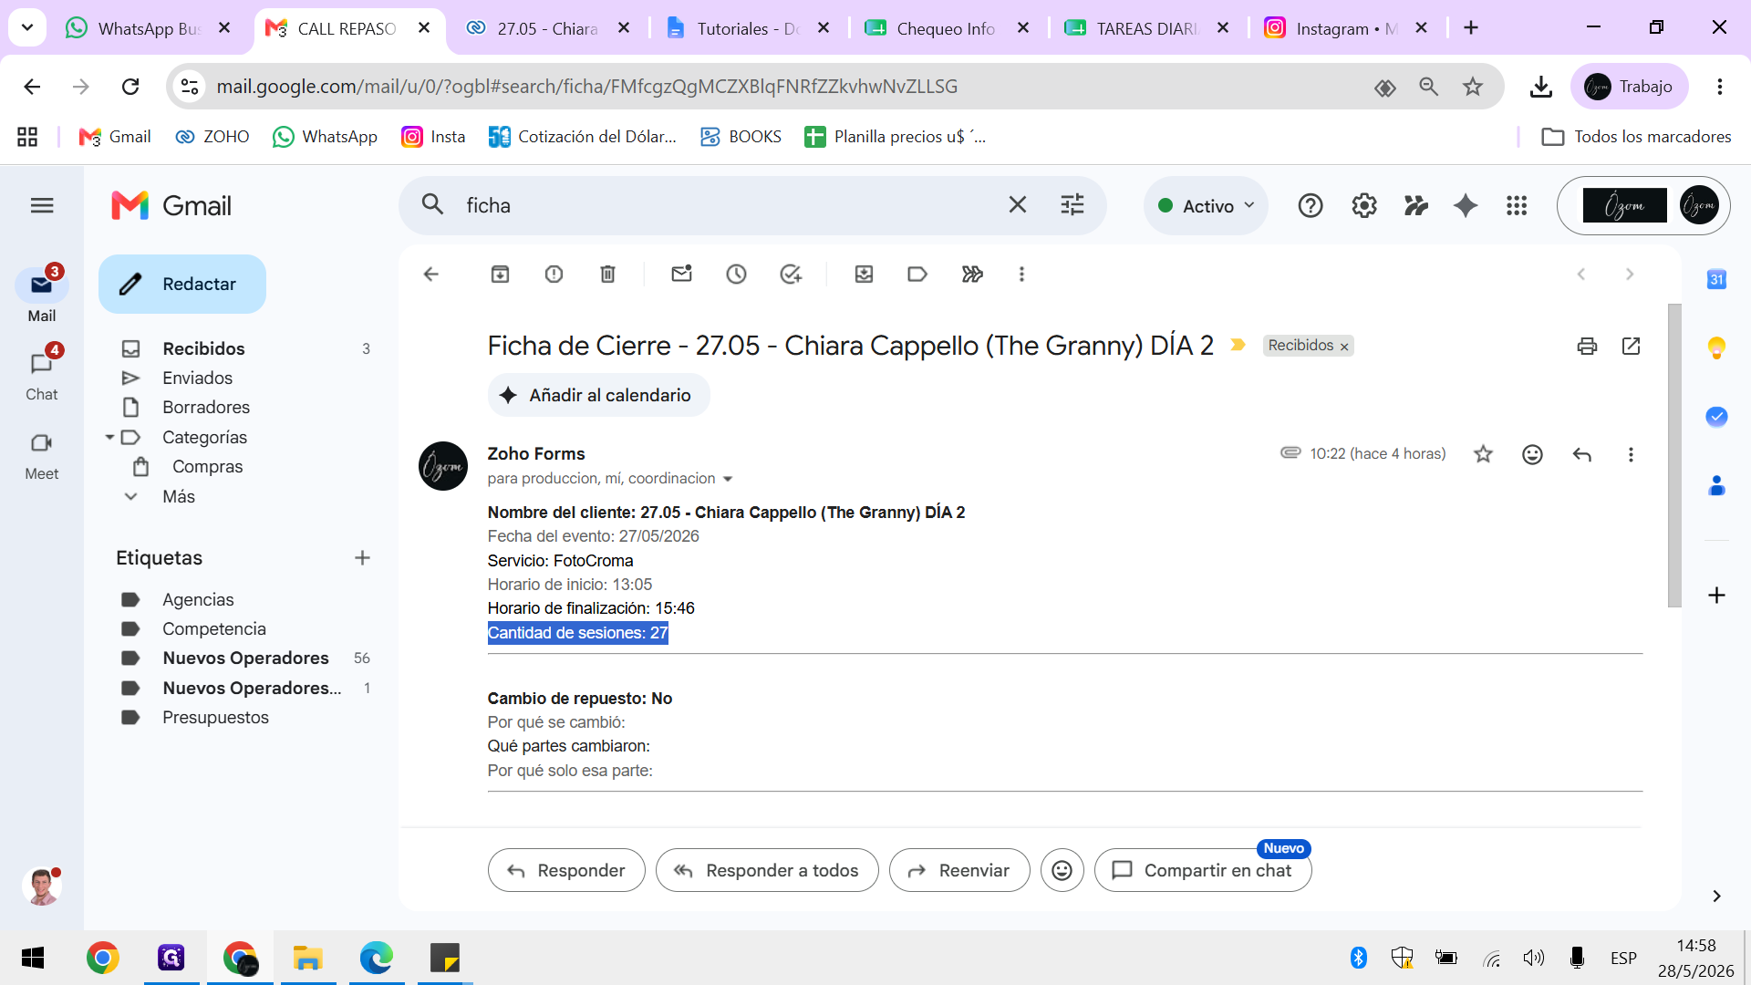This screenshot has width=1751, height=985.
Task: Star the Zoho Forms message
Action: pyautogui.click(x=1484, y=454)
